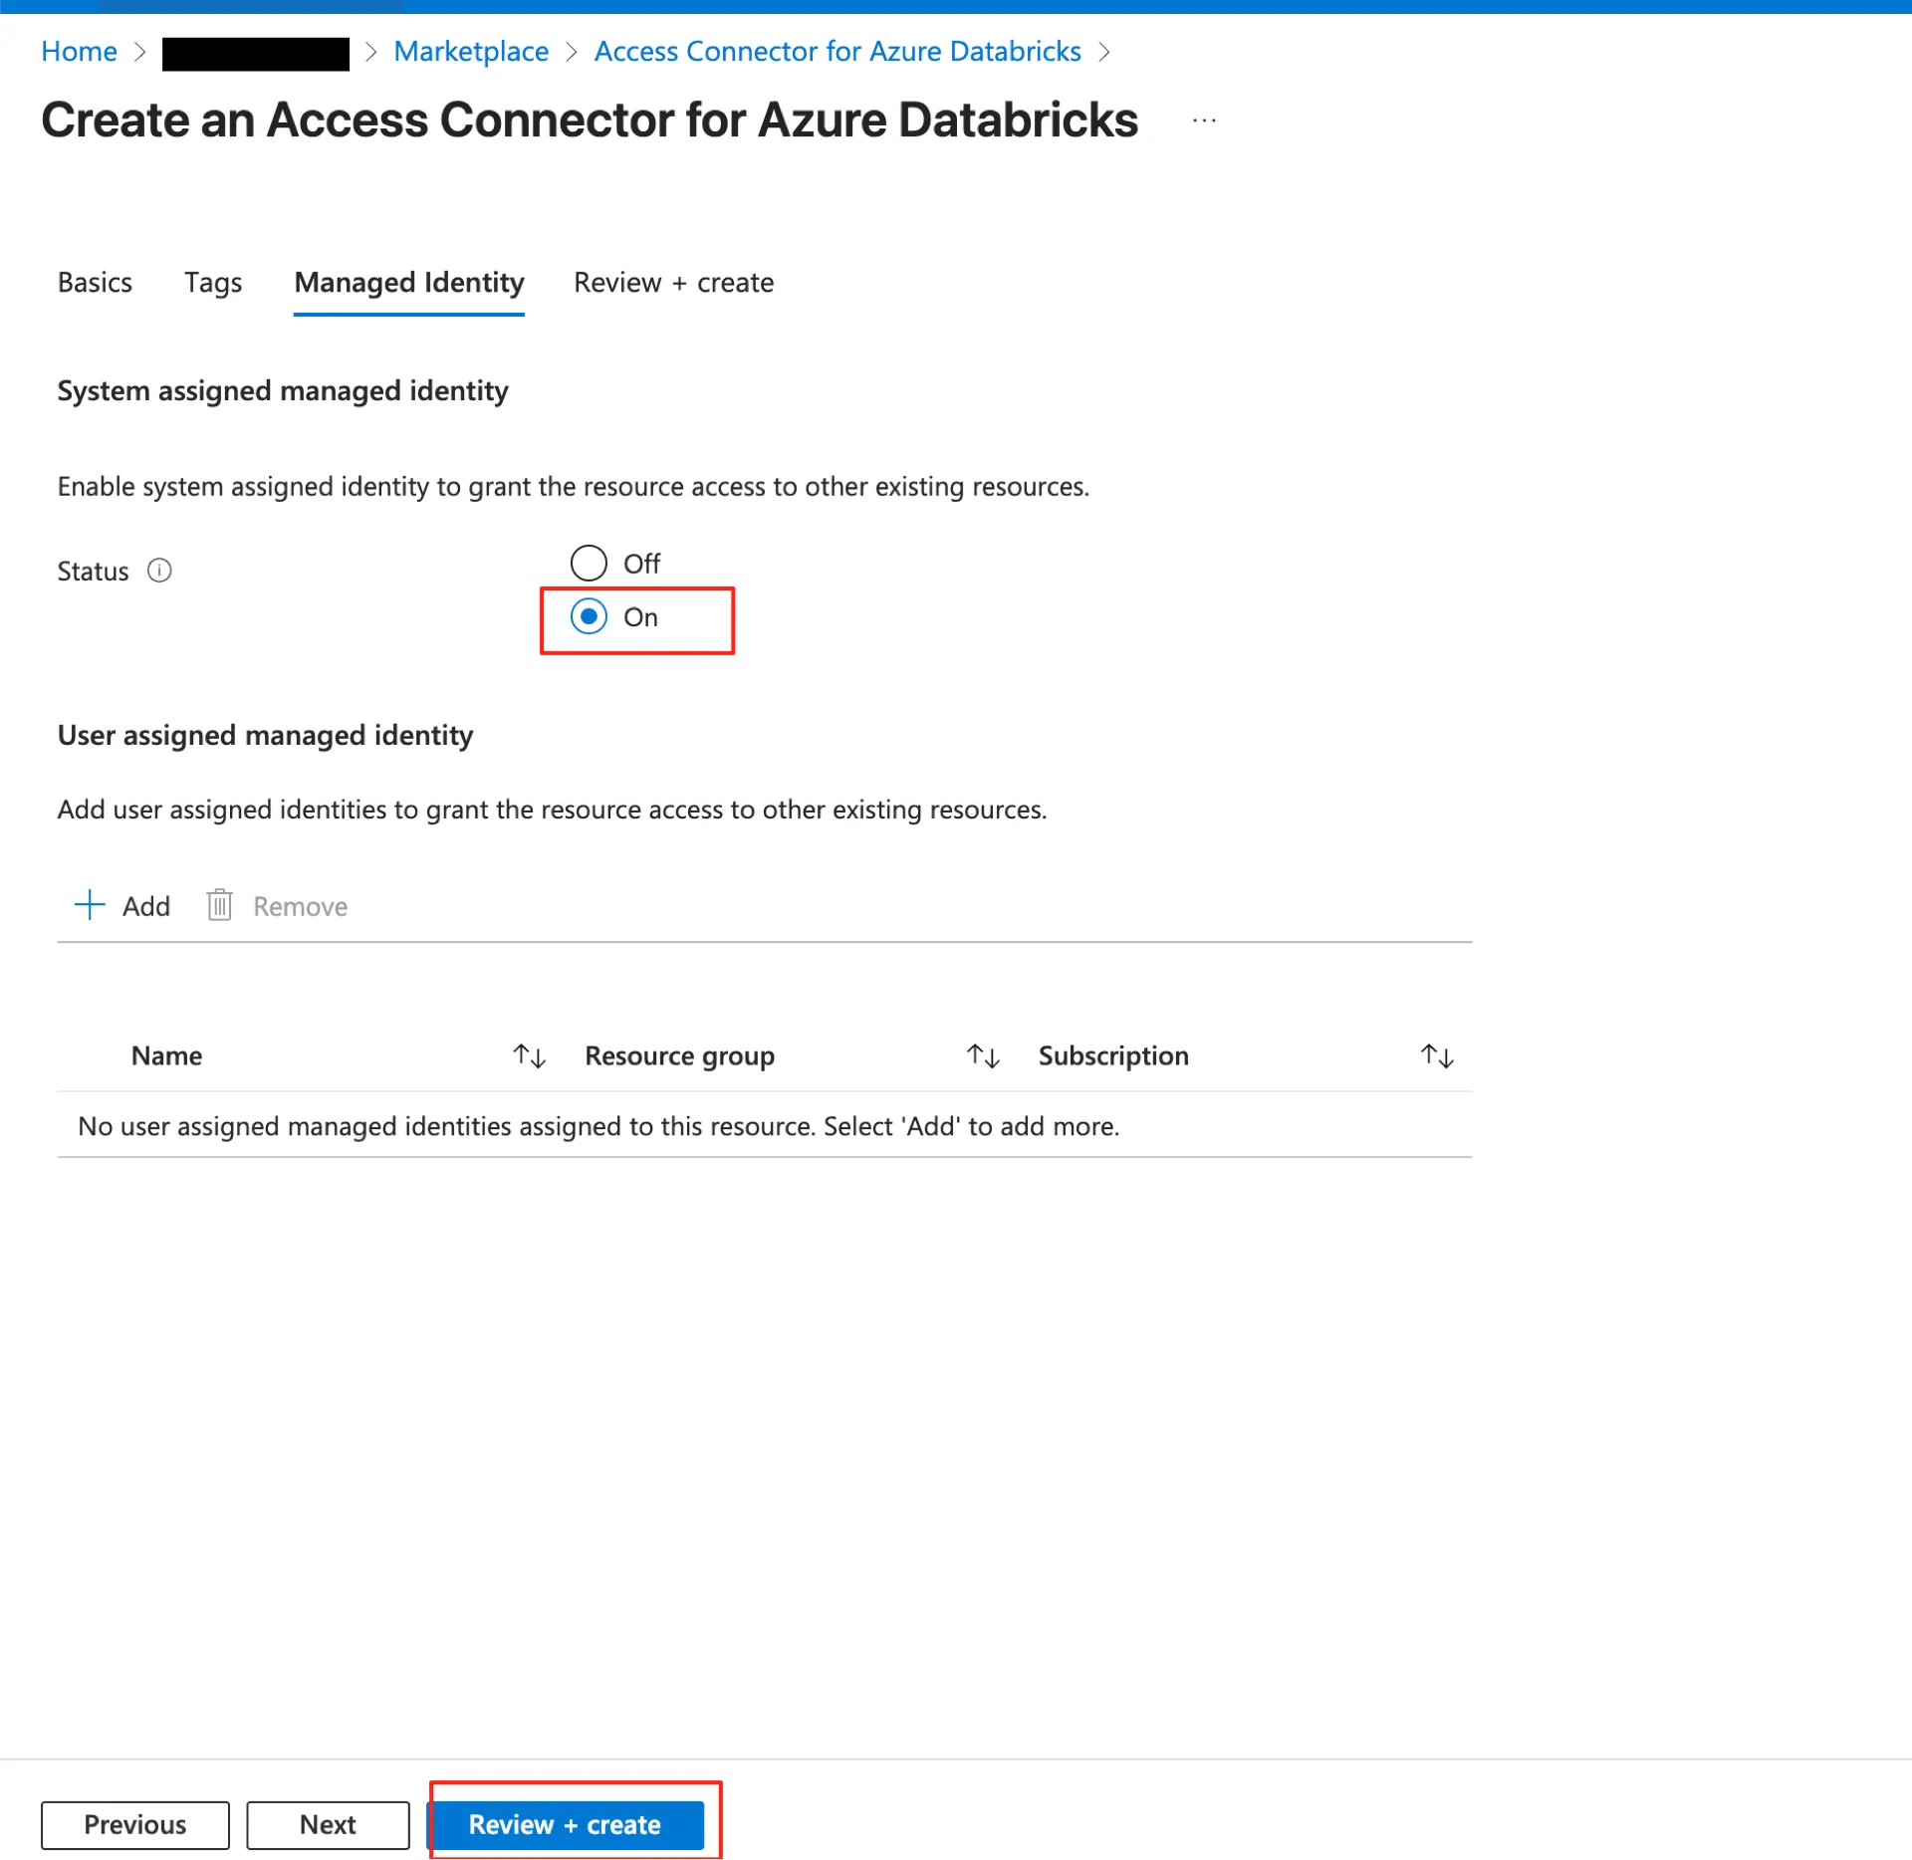Click the Name column header
Viewport: 1912px width, 1860px height.
[x=166, y=1055]
